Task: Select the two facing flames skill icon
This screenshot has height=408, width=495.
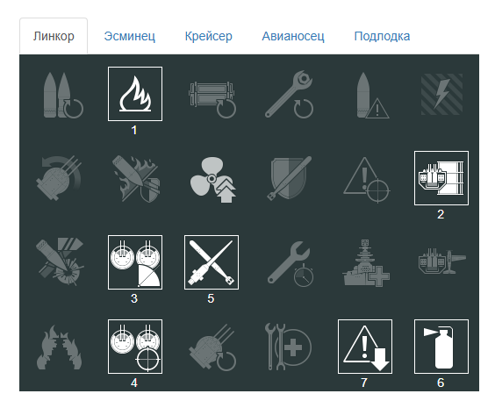Action: coord(60,347)
